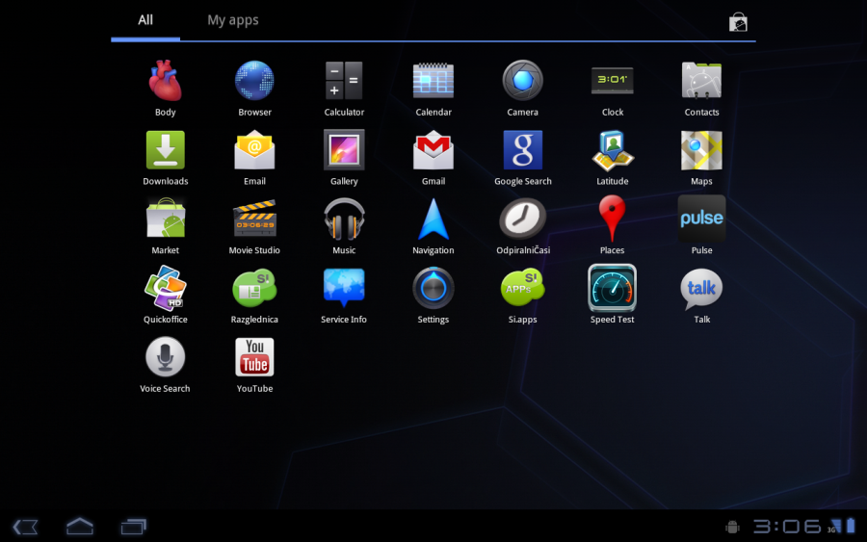Select the All apps tab
Screen dimensions: 867x542
pyautogui.click(x=145, y=20)
